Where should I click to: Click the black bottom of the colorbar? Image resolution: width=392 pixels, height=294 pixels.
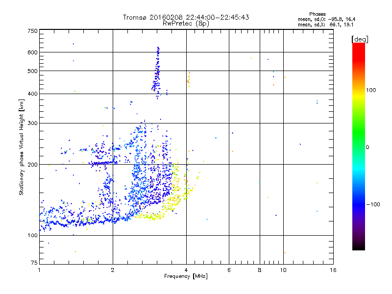point(359,246)
